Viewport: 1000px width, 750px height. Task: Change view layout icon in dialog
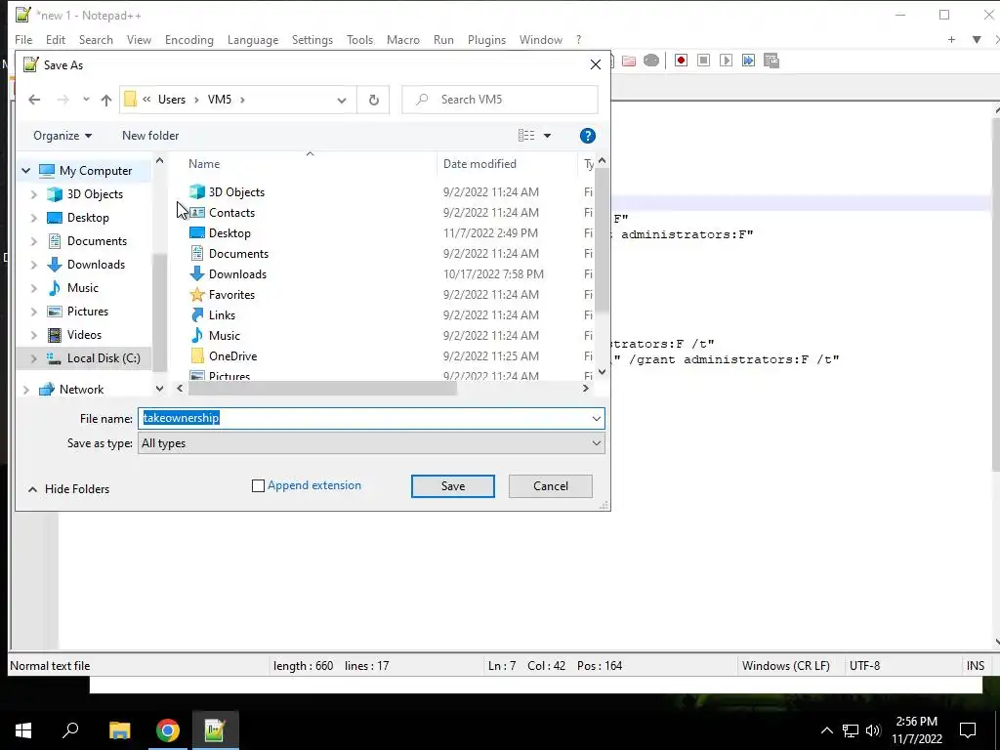tap(526, 135)
